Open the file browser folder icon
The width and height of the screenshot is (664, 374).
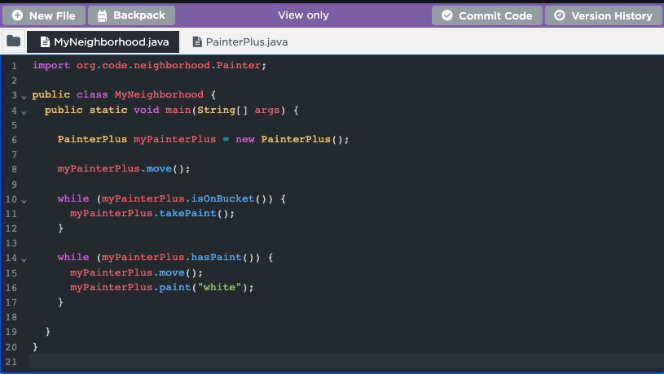coord(13,41)
